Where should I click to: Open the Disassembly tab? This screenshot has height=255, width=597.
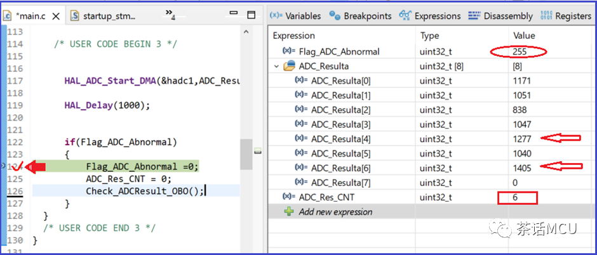[x=500, y=16]
